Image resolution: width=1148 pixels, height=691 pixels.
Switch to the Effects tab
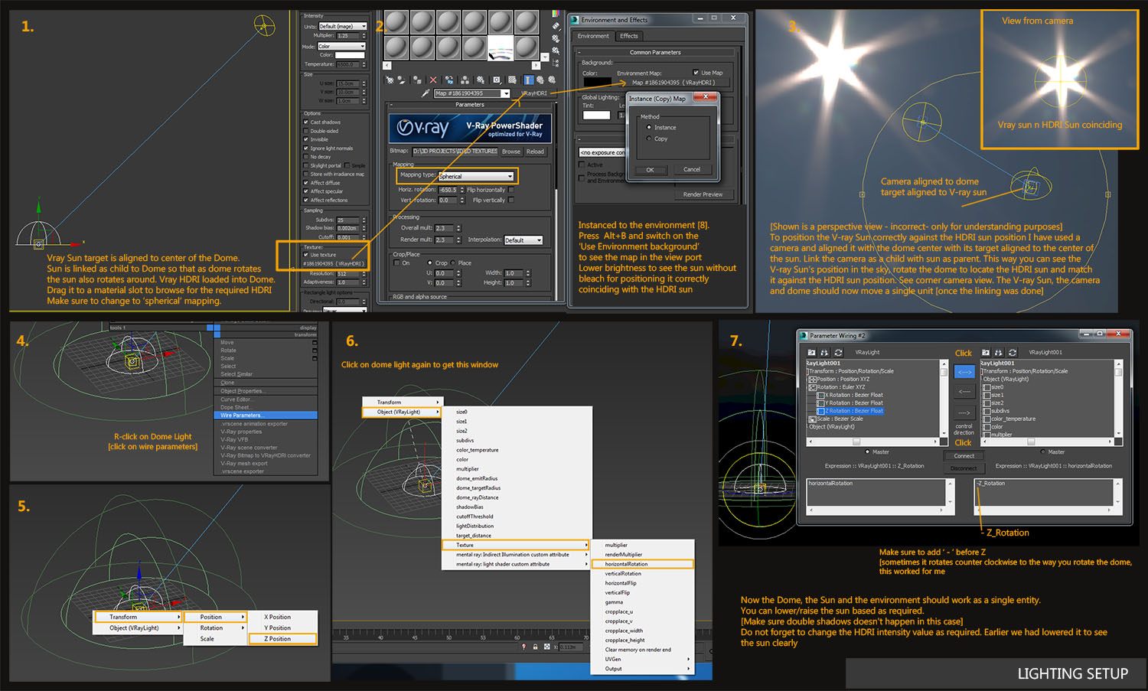click(x=629, y=36)
